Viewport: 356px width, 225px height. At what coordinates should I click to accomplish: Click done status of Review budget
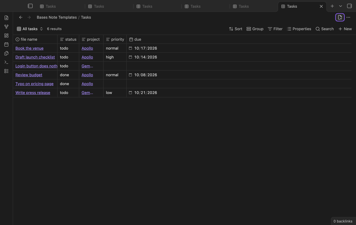[64, 75]
